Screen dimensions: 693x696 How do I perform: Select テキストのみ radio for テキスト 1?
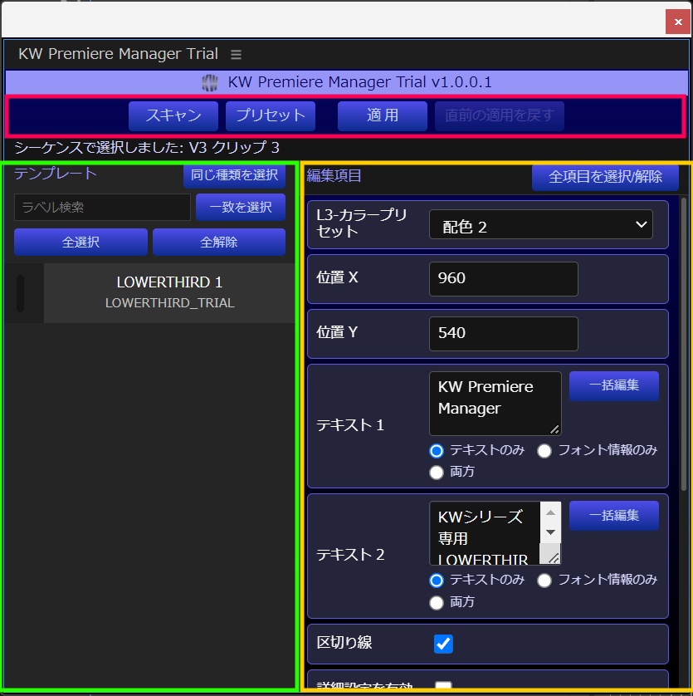[437, 451]
